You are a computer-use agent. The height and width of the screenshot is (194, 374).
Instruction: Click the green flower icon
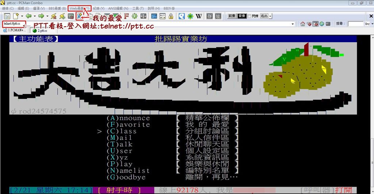tap(190, 16)
